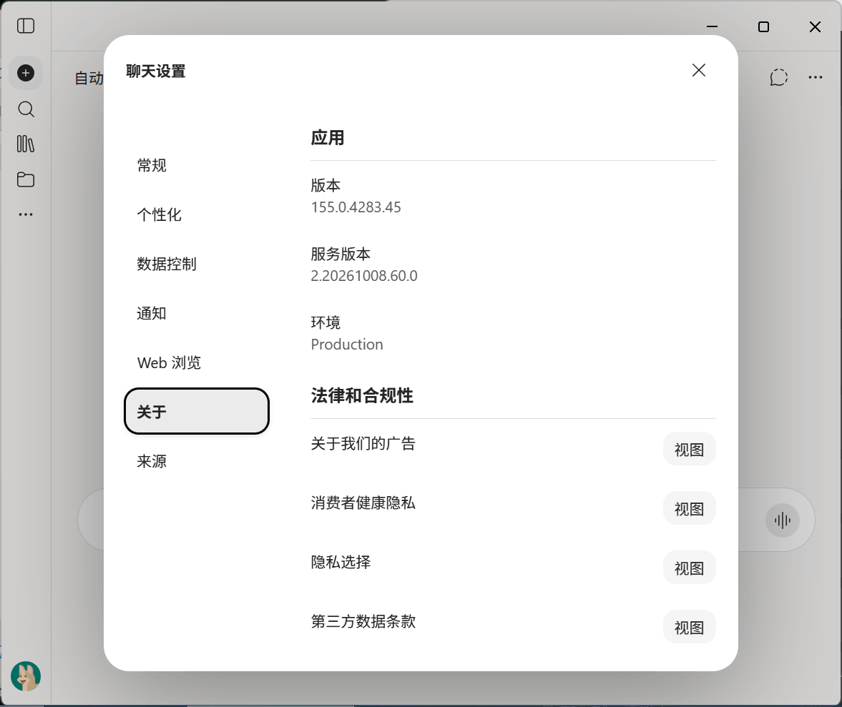
Task: Click the Production environment value
Action: (x=347, y=345)
